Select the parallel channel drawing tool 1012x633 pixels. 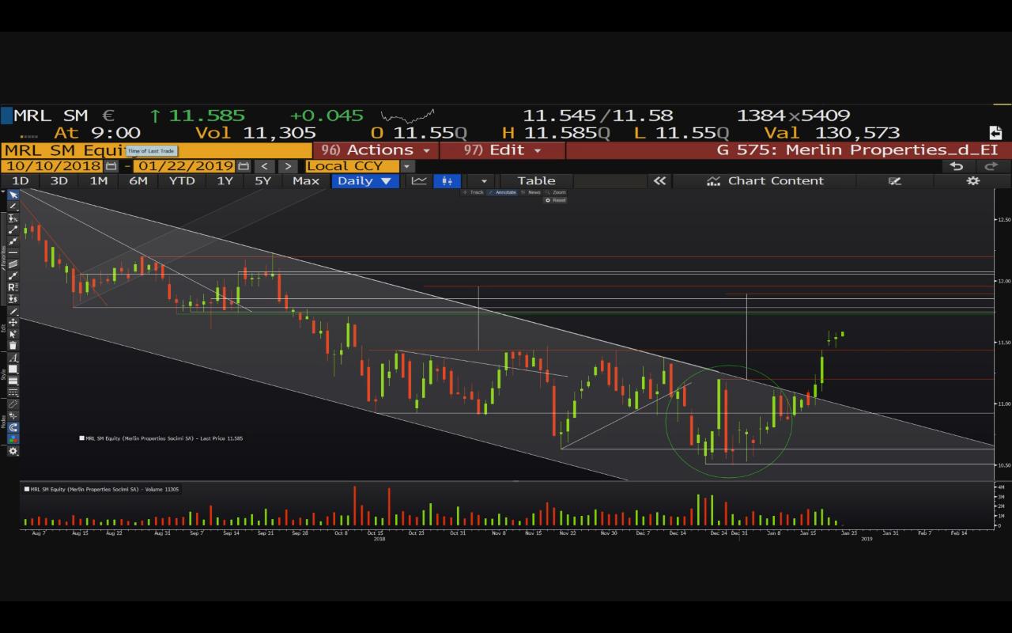click(13, 263)
